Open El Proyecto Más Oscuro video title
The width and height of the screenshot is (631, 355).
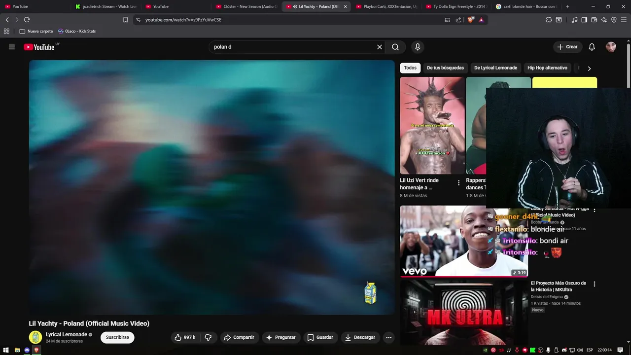[x=558, y=286]
